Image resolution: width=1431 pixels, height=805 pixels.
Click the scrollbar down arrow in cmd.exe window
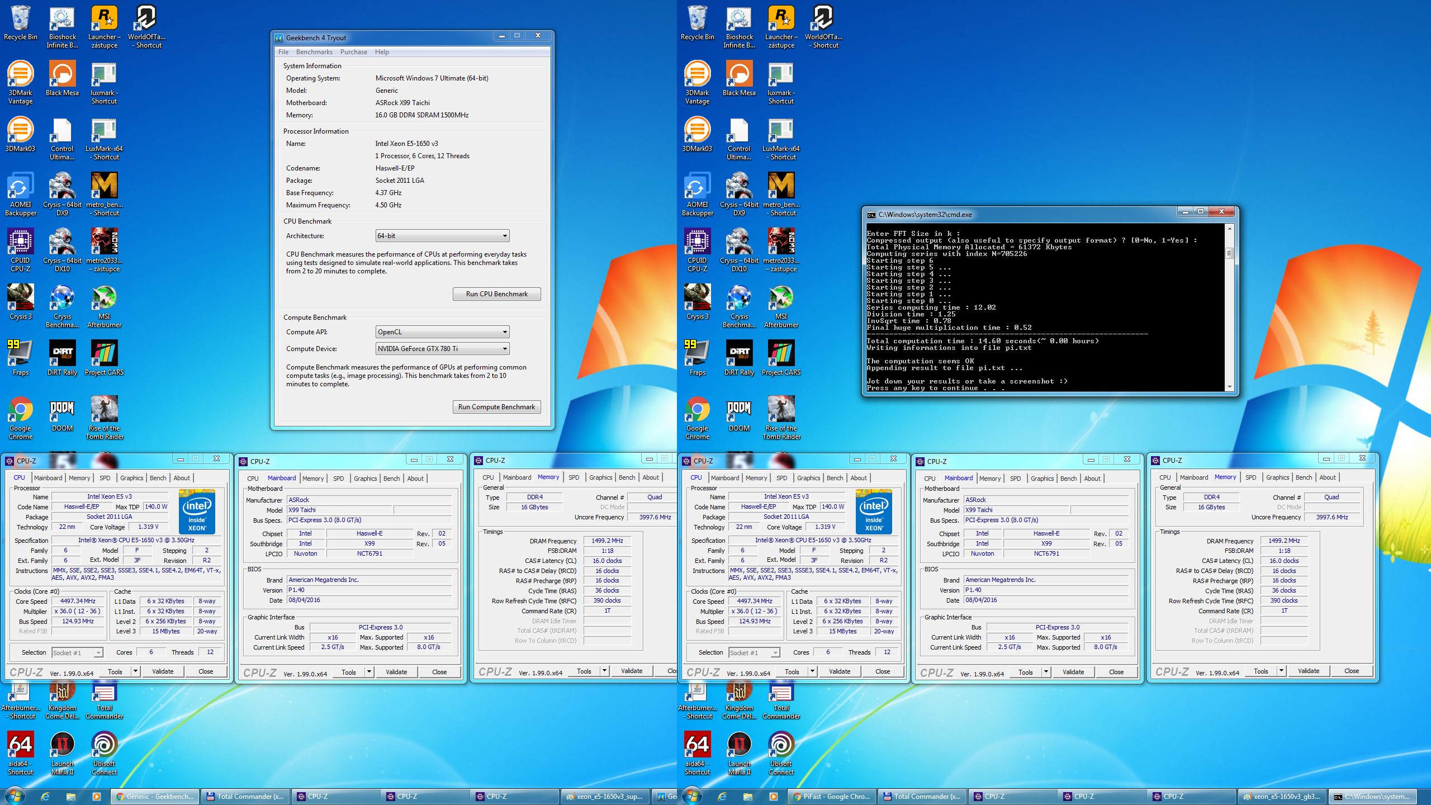coord(1229,387)
